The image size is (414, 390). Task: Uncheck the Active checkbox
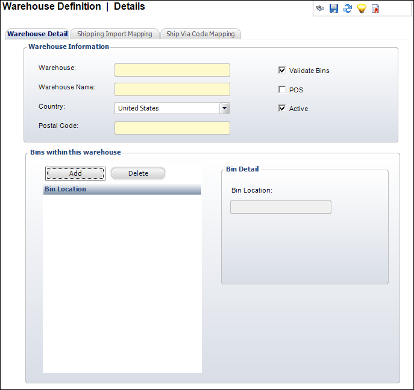[x=282, y=109]
